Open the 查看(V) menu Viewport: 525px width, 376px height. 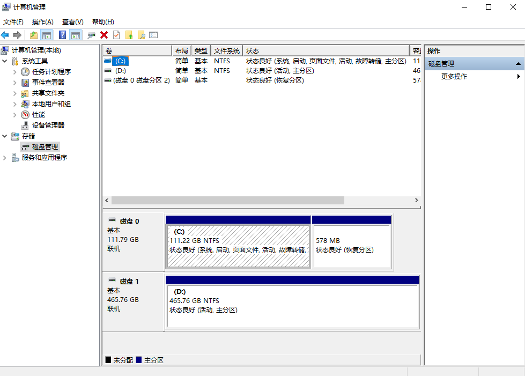coord(72,22)
